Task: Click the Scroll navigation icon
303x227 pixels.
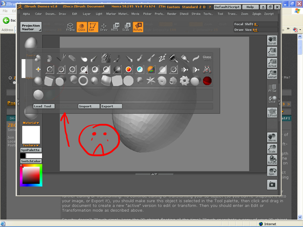Action: click(272, 40)
